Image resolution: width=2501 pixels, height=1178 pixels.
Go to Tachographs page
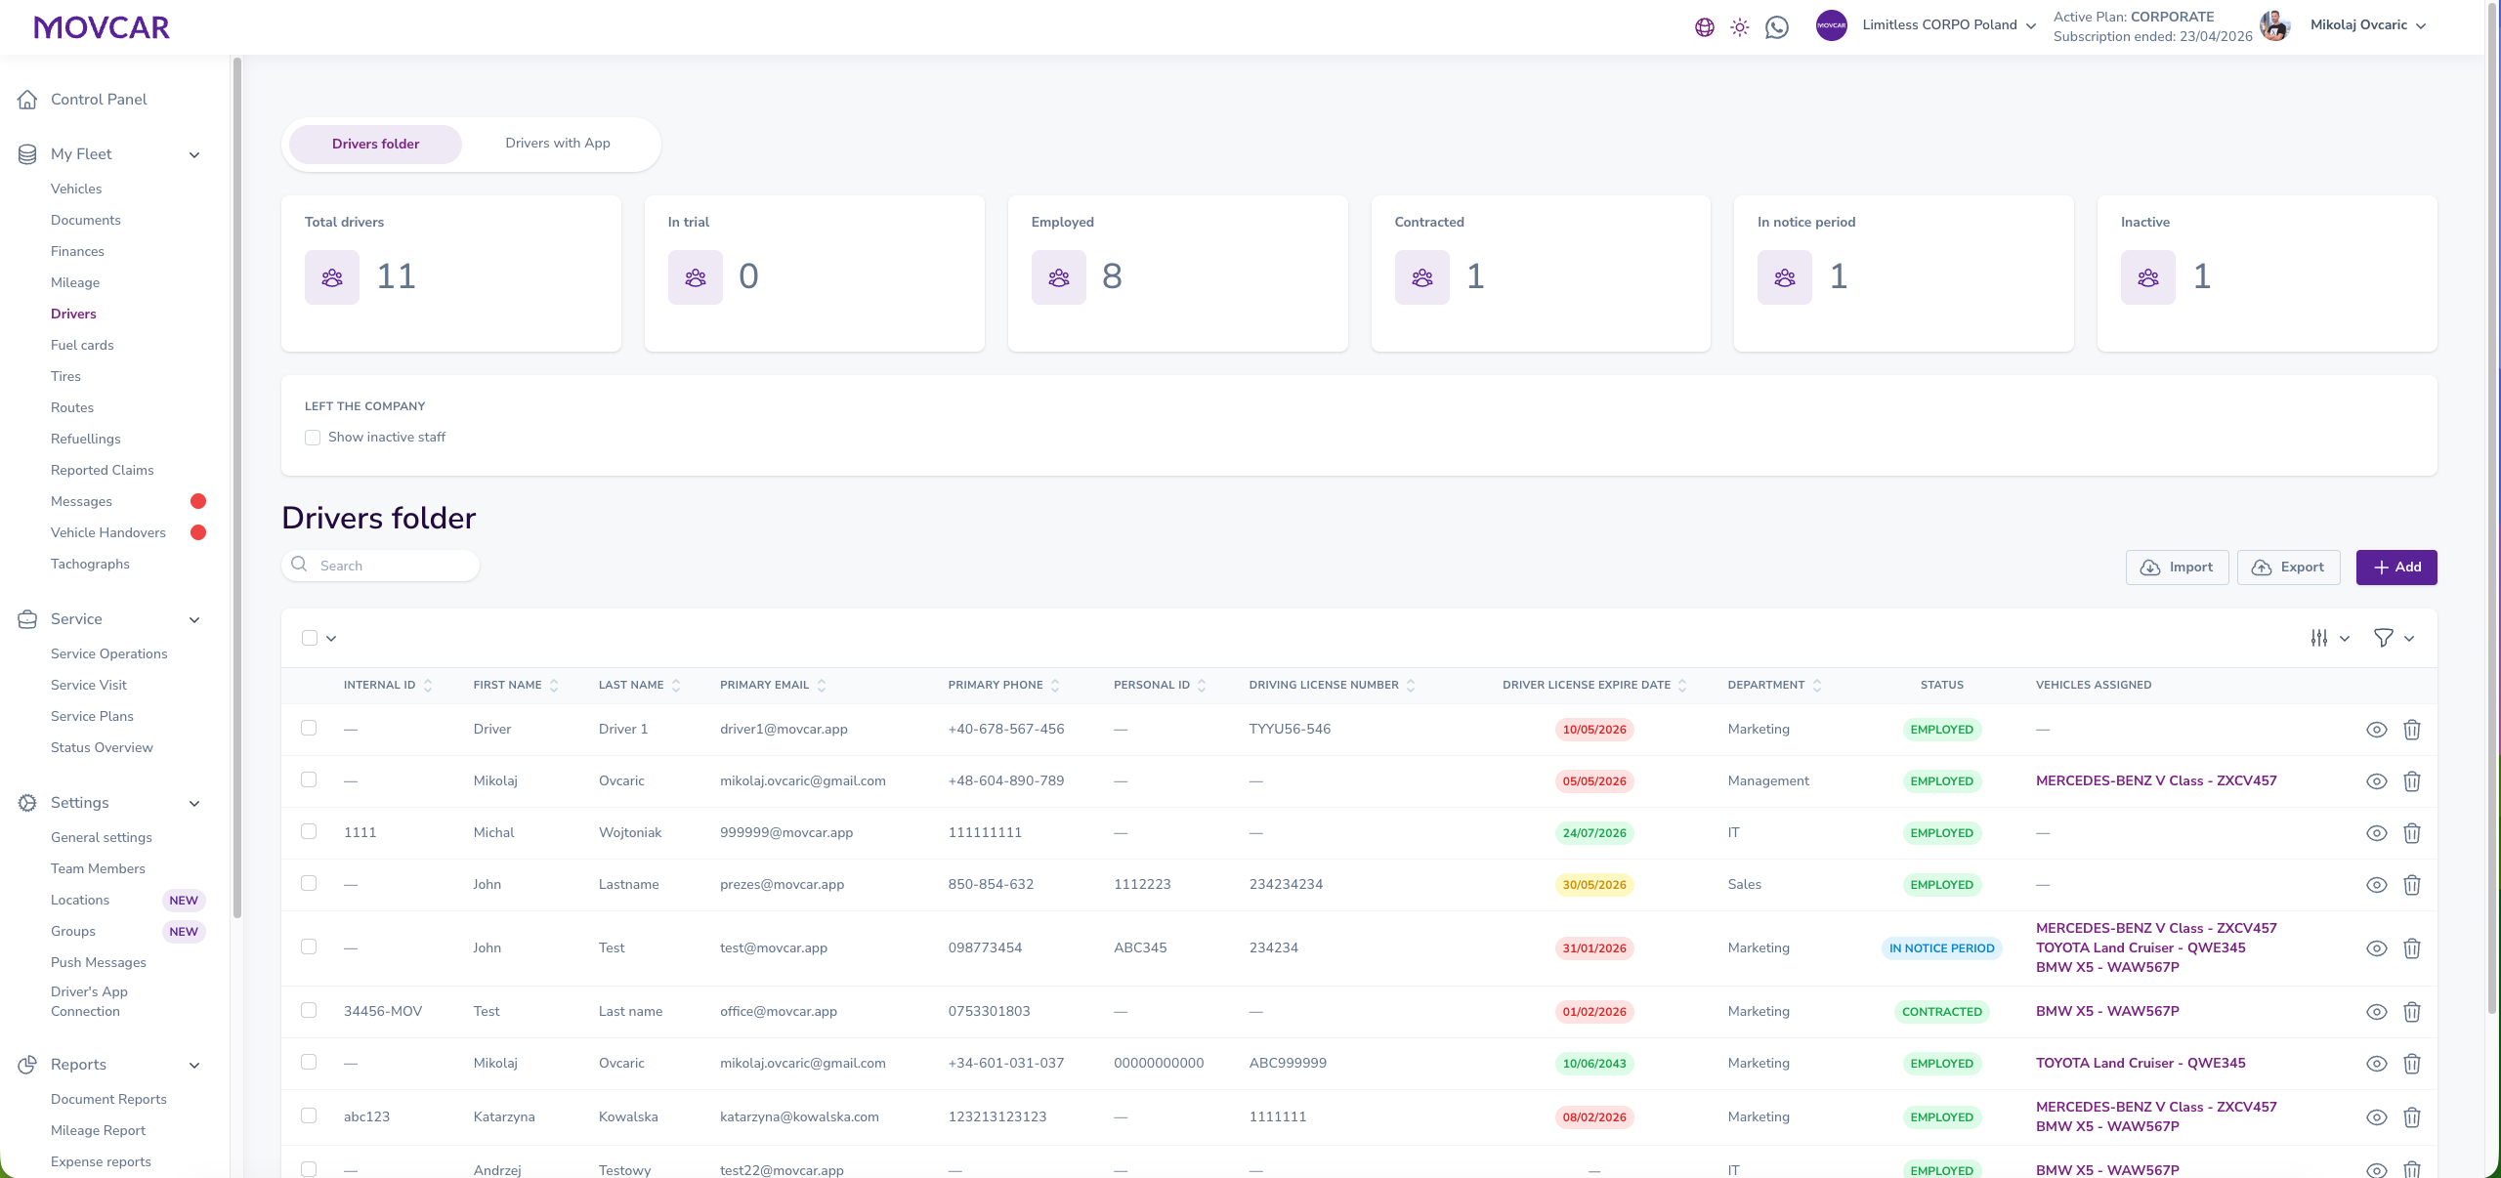[90, 565]
